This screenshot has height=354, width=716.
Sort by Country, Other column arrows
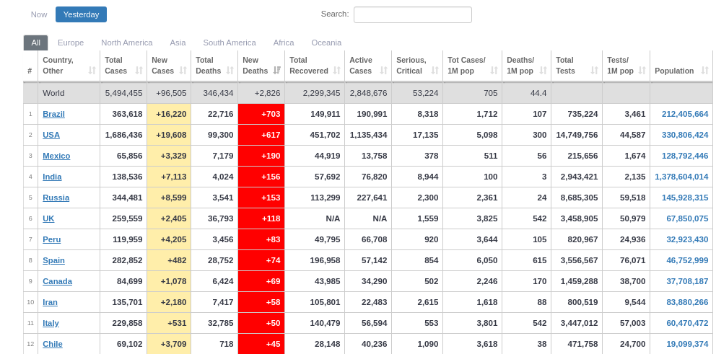coord(92,71)
